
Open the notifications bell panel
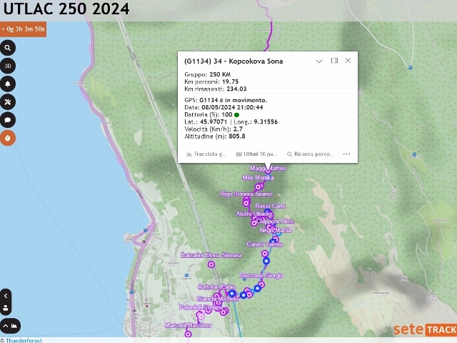8,84
